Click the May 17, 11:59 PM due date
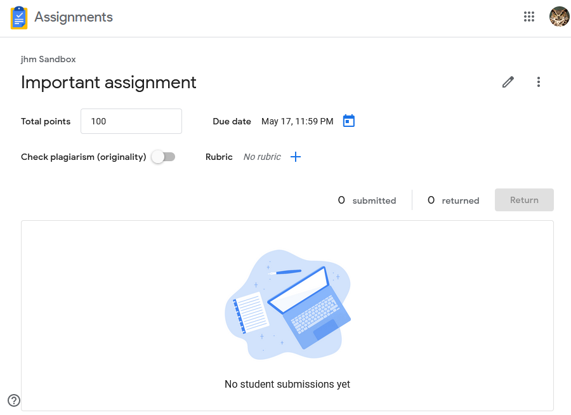 (297, 121)
